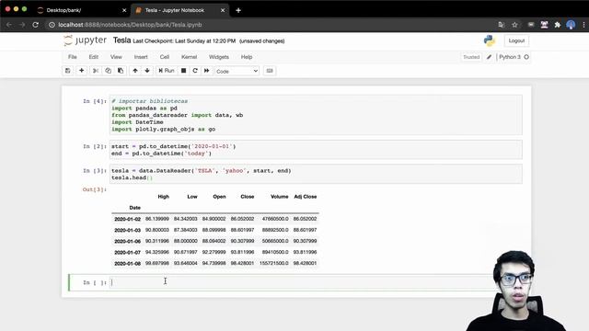Click the Trusted notebook indicator
The width and height of the screenshot is (589, 331).
point(471,57)
